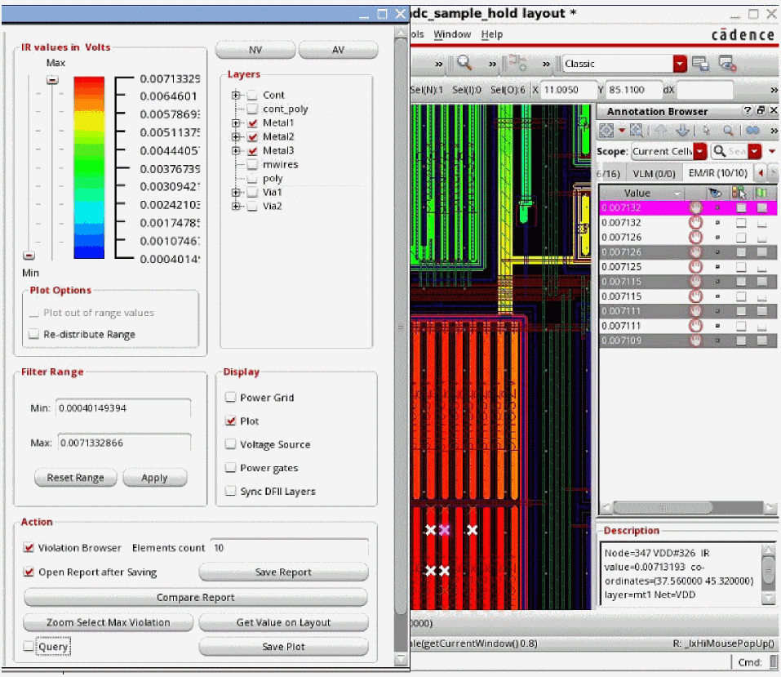The width and height of the screenshot is (781, 677).
Task: Click the down arrow in Annotation Browser
Action: [x=683, y=131]
